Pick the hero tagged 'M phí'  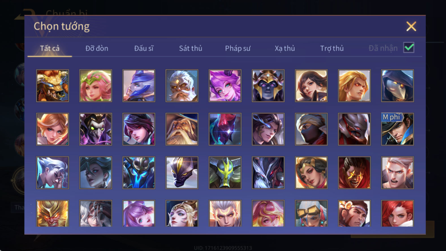click(x=397, y=129)
